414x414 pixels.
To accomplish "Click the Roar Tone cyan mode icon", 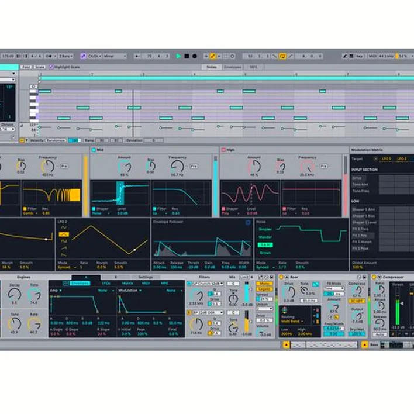I will pos(316,284).
